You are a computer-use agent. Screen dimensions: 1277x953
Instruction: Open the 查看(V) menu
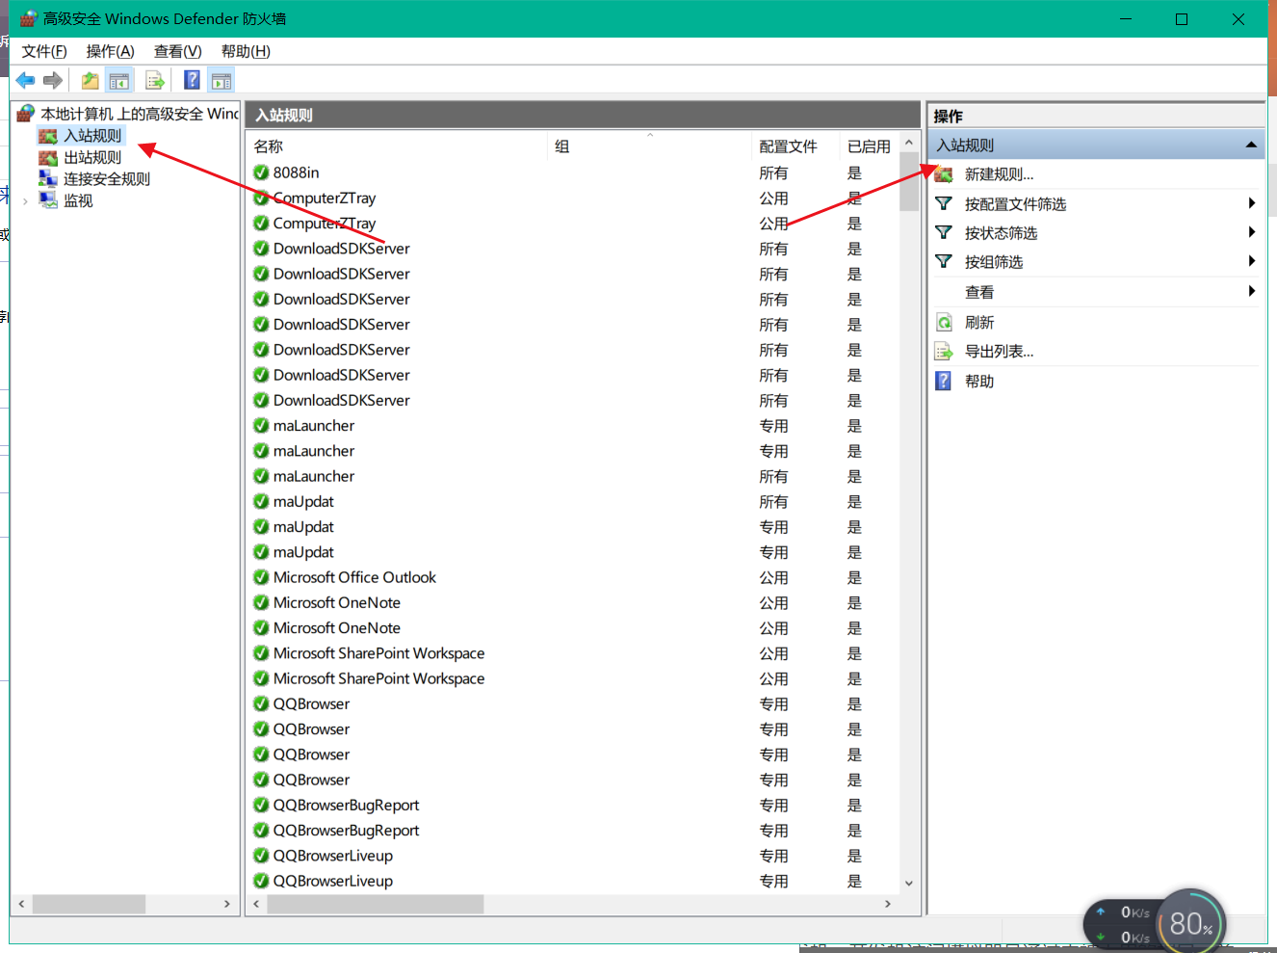pyautogui.click(x=177, y=51)
